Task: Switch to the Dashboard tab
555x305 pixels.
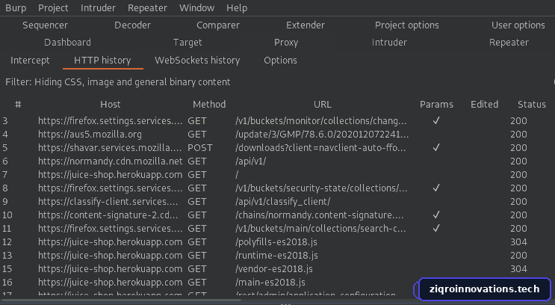Action: tap(67, 43)
